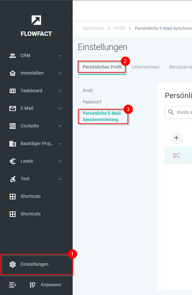Click the Immobilien house icon
192x295 pixels.
(x=13, y=73)
